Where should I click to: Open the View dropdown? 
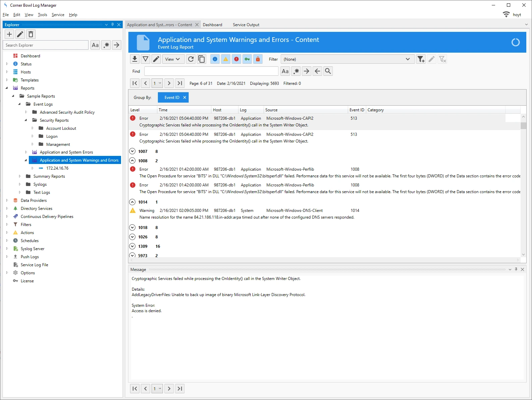click(x=173, y=59)
